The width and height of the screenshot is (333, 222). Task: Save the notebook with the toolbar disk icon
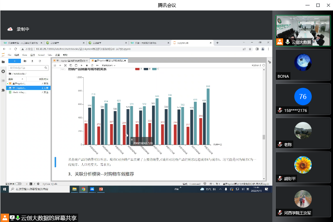(x=55, y=65)
